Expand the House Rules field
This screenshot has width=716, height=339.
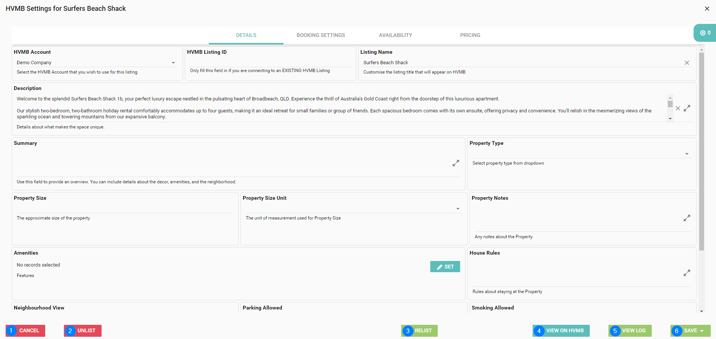tap(686, 273)
